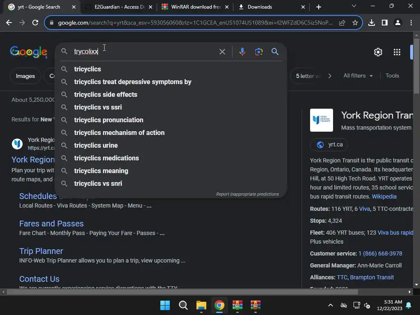Image resolution: width=420 pixels, height=315 pixels.
Task: Click the York Region Transit logo thumbnail
Action: click(322, 120)
